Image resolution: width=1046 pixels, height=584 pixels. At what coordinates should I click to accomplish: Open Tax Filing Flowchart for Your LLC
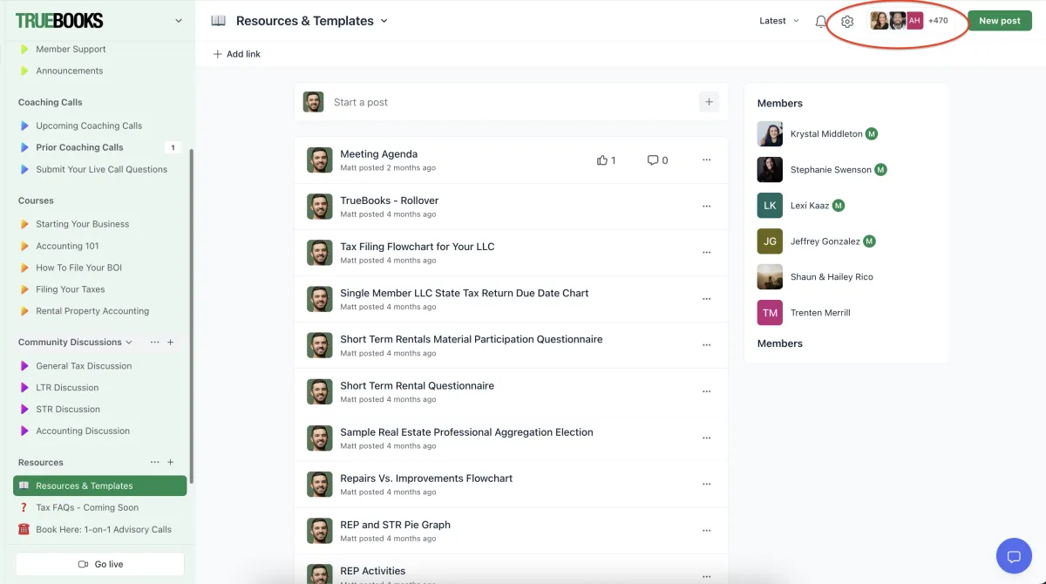click(x=417, y=247)
